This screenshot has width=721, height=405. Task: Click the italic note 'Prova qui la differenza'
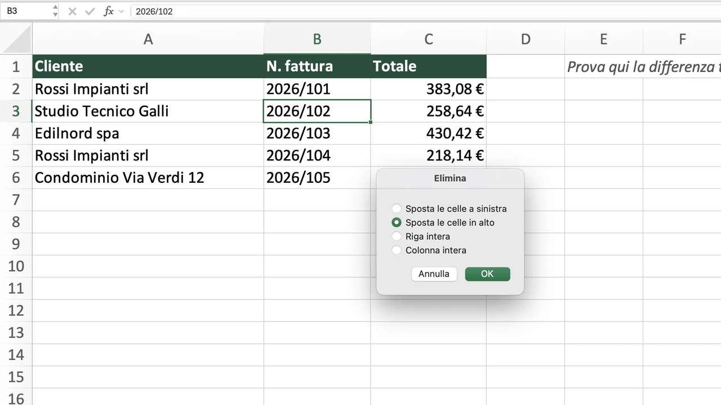(642, 67)
